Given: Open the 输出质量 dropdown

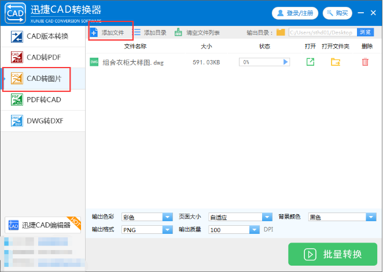Looking at the screenshot, I should [x=254, y=230].
